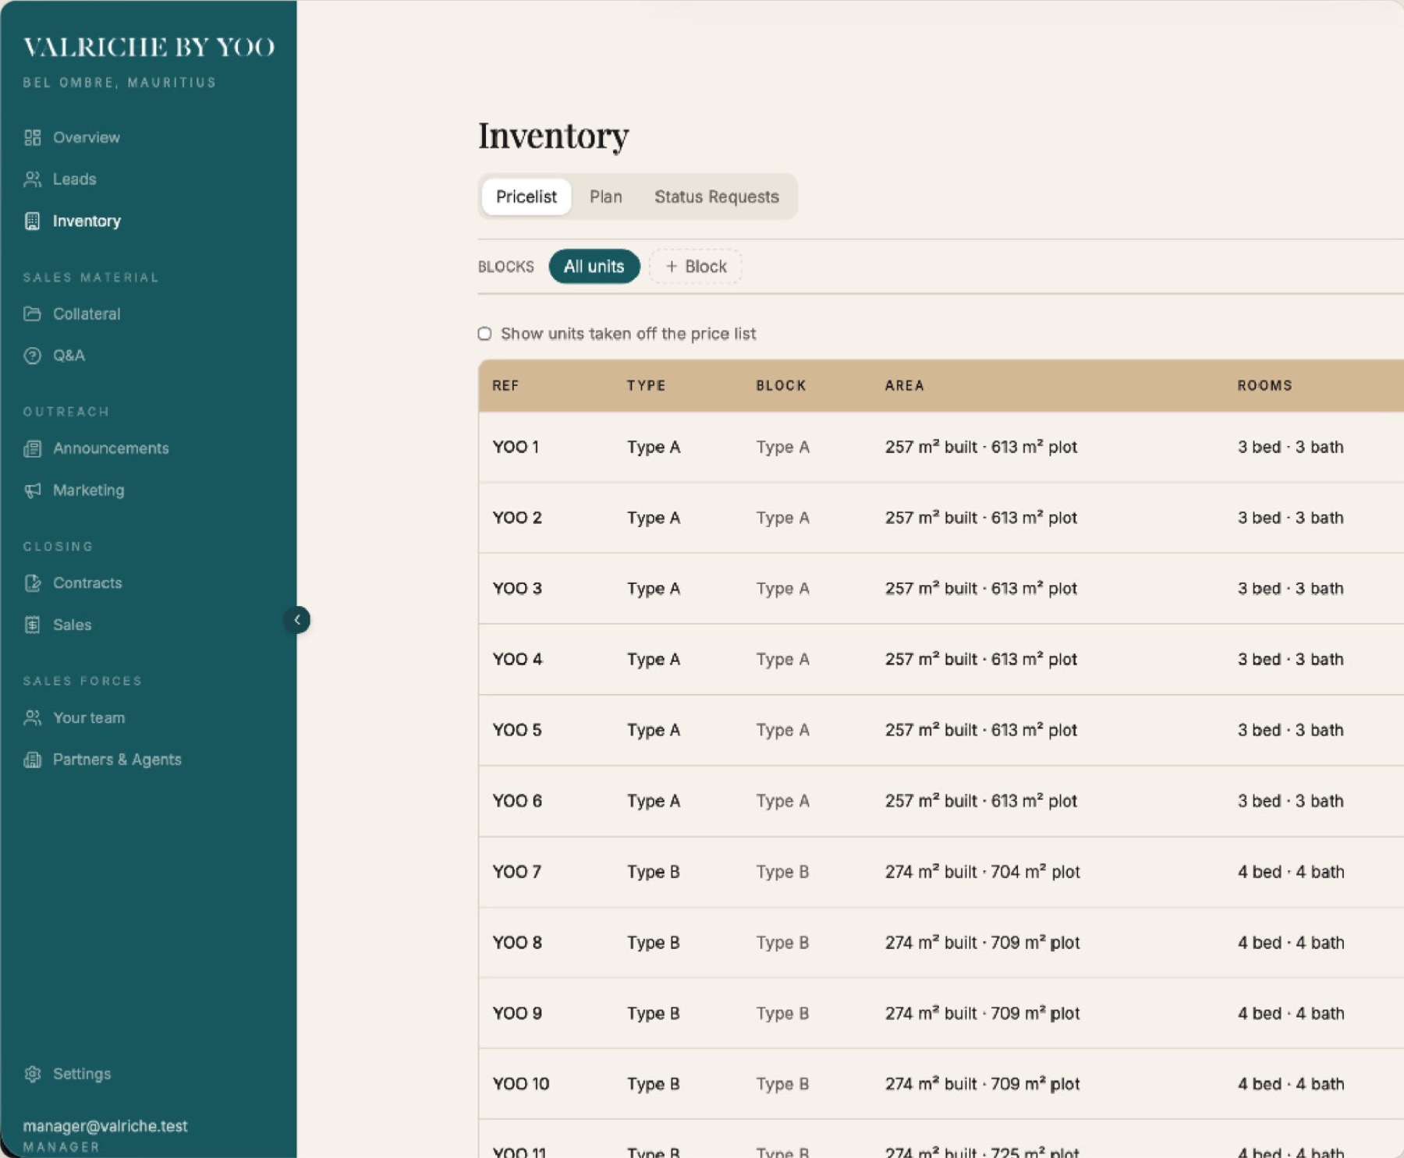The height and width of the screenshot is (1158, 1404).
Task: Click the ROOMS column header
Action: pyautogui.click(x=1265, y=385)
